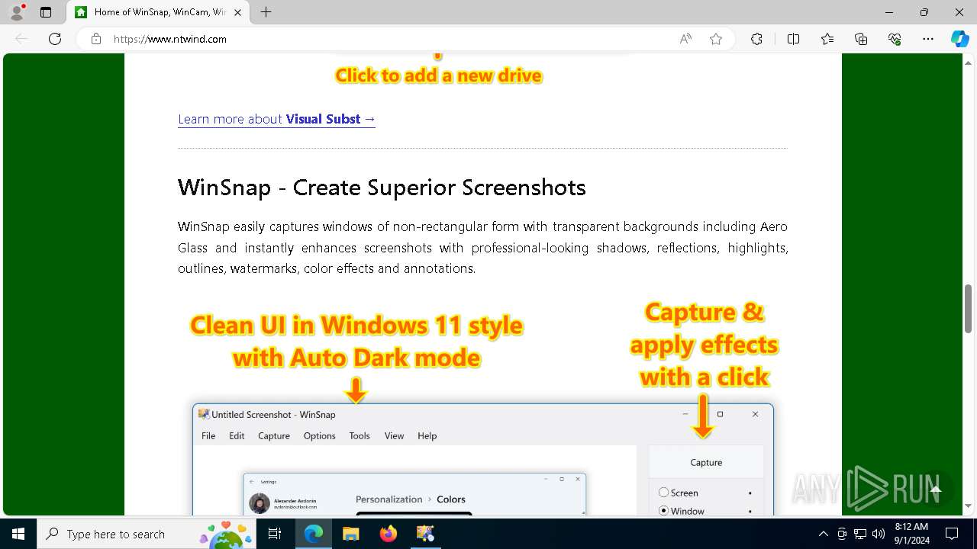Open the tab actions menu icon

[46, 12]
